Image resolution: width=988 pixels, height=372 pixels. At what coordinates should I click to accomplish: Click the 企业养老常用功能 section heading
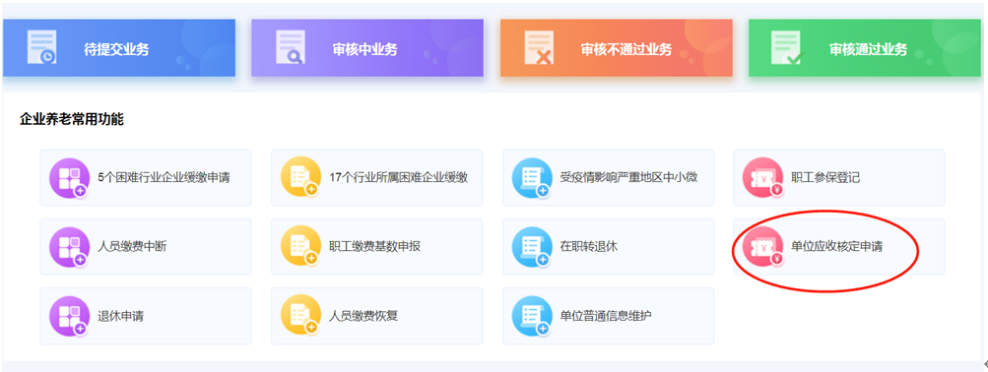coord(72,119)
